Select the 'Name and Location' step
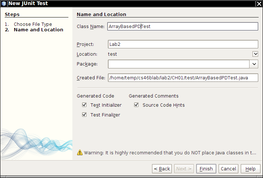The height and width of the screenshot is (178, 263). coord(38,30)
